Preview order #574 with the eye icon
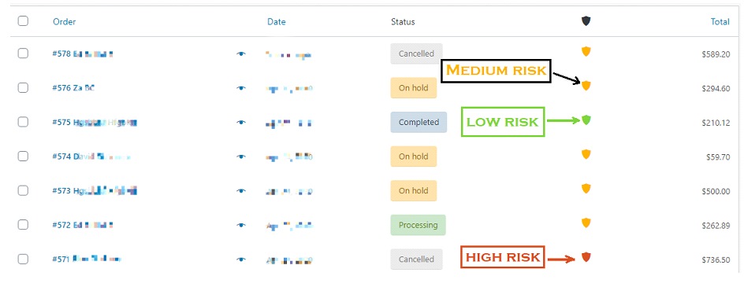 click(241, 157)
